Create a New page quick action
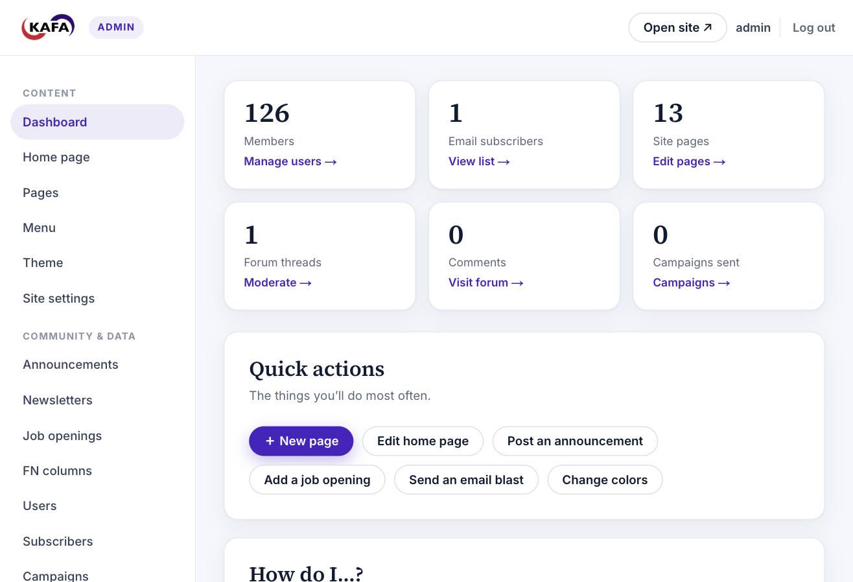 pyautogui.click(x=301, y=441)
